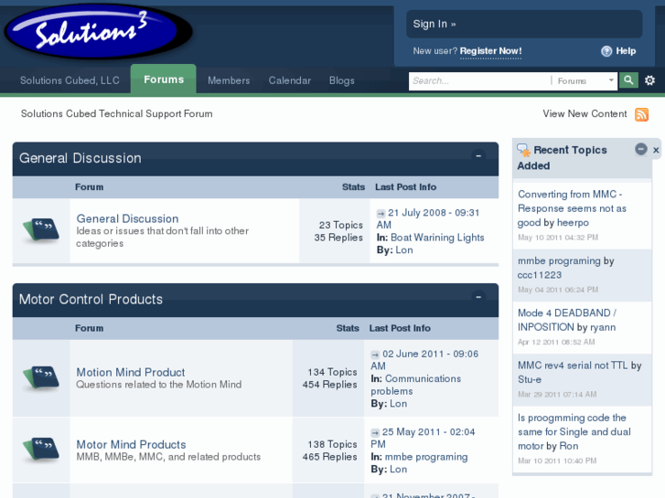
Task: Click Sign In button
Action: coord(524,24)
